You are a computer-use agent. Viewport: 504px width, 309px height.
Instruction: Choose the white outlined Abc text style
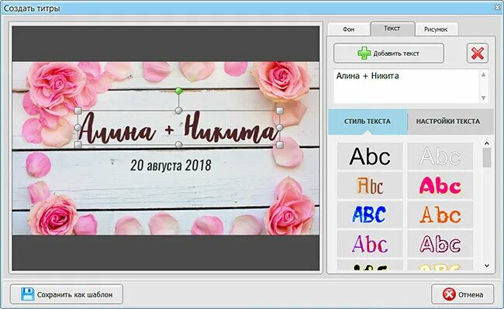[440, 156]
